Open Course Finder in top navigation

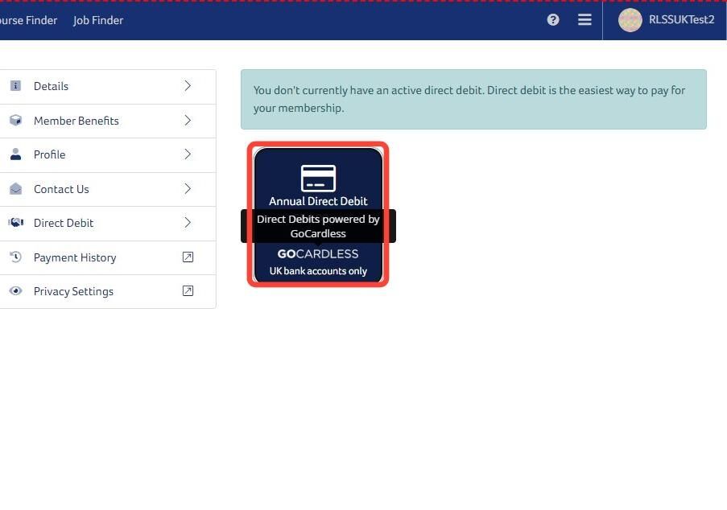click(x=28, y=20)
